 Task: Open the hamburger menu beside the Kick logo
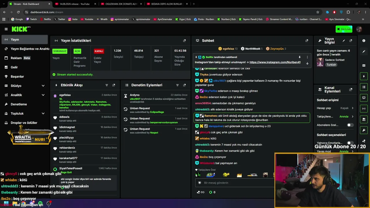pyautogui.click(x=6, y=29)
